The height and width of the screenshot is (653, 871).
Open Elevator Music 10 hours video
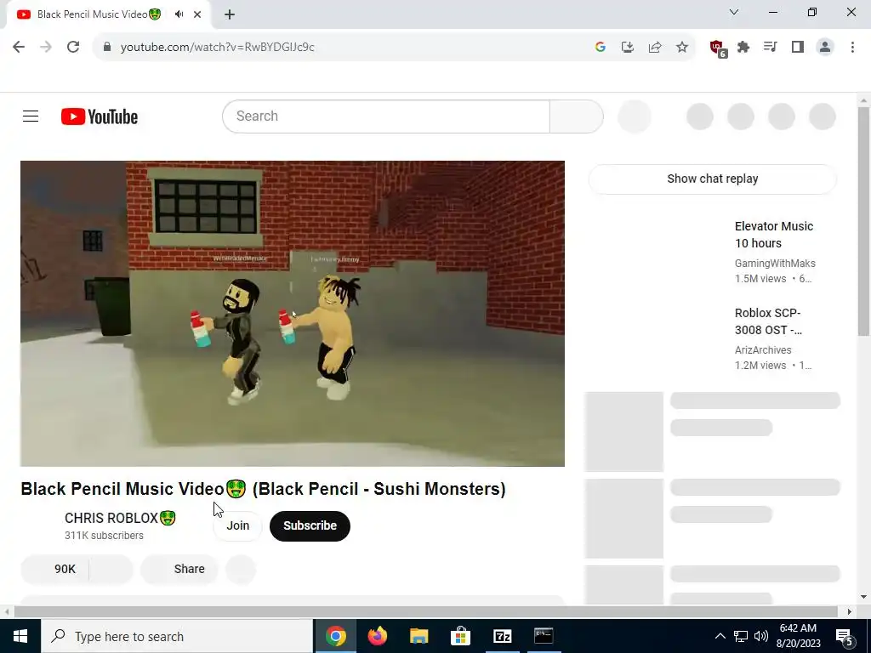pyautogui.click(x=774, y=235)
